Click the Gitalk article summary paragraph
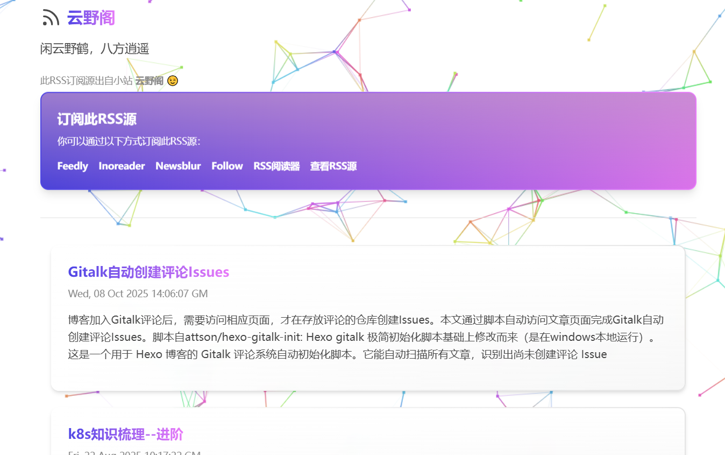This screenshot has width=725, height=455. 366,337
